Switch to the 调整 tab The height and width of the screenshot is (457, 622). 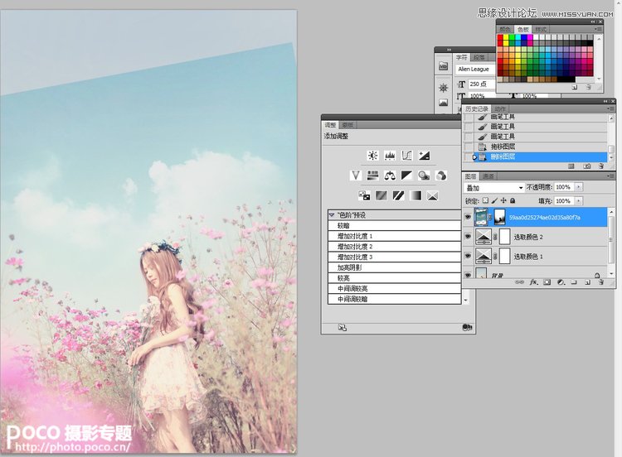(330, 125)
